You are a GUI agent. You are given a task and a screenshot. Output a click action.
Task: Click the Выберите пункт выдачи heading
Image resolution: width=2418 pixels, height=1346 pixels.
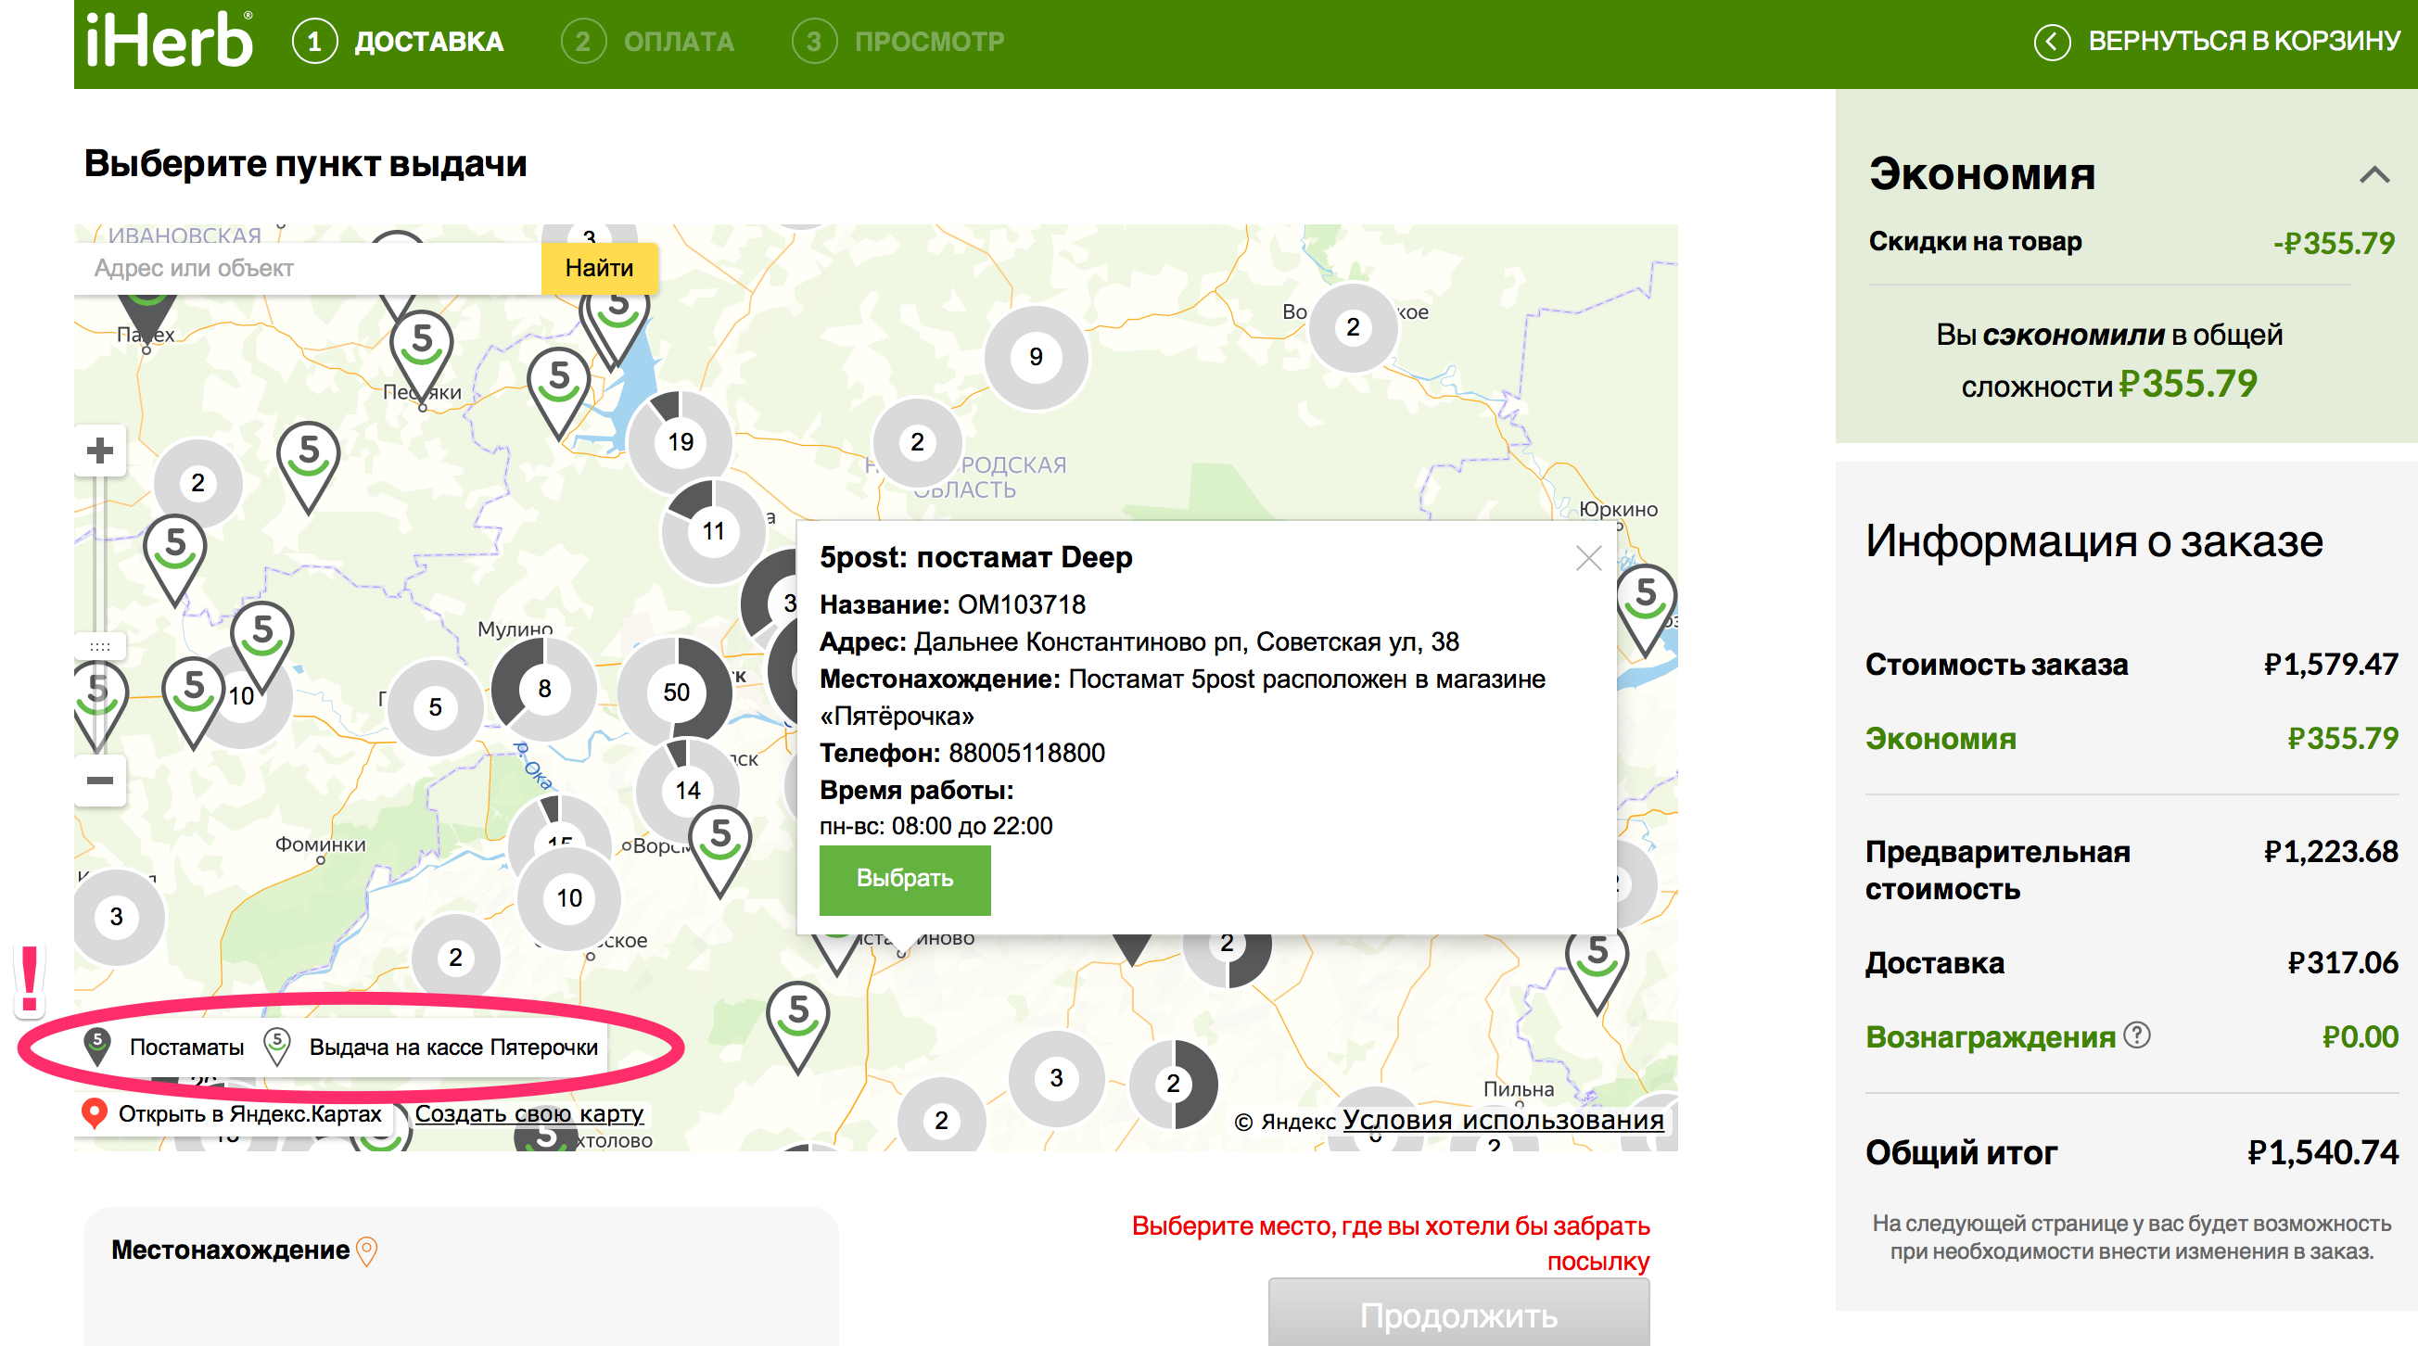(x=306, y=163)
